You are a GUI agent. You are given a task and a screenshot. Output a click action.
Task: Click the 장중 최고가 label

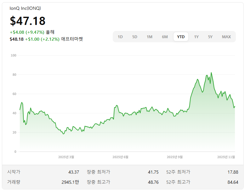[x=99, y=182]
